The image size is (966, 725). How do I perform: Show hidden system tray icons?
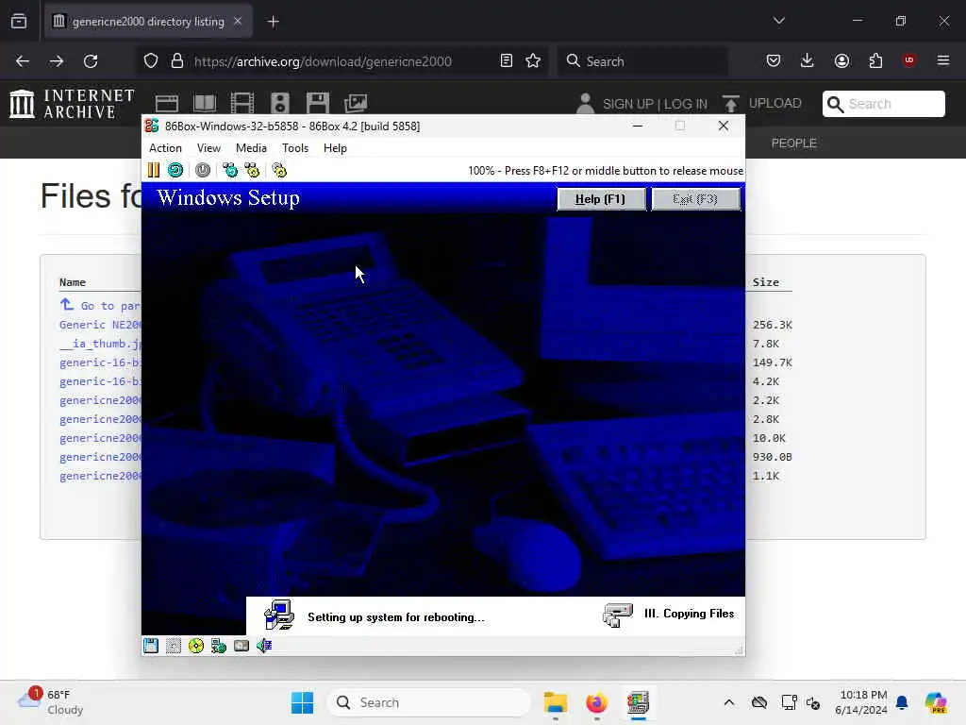coord(729,702)
